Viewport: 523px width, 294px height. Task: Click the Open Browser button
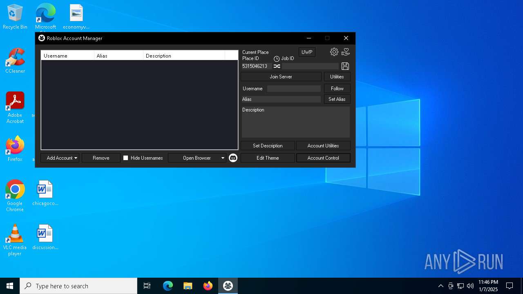[197, 158]
